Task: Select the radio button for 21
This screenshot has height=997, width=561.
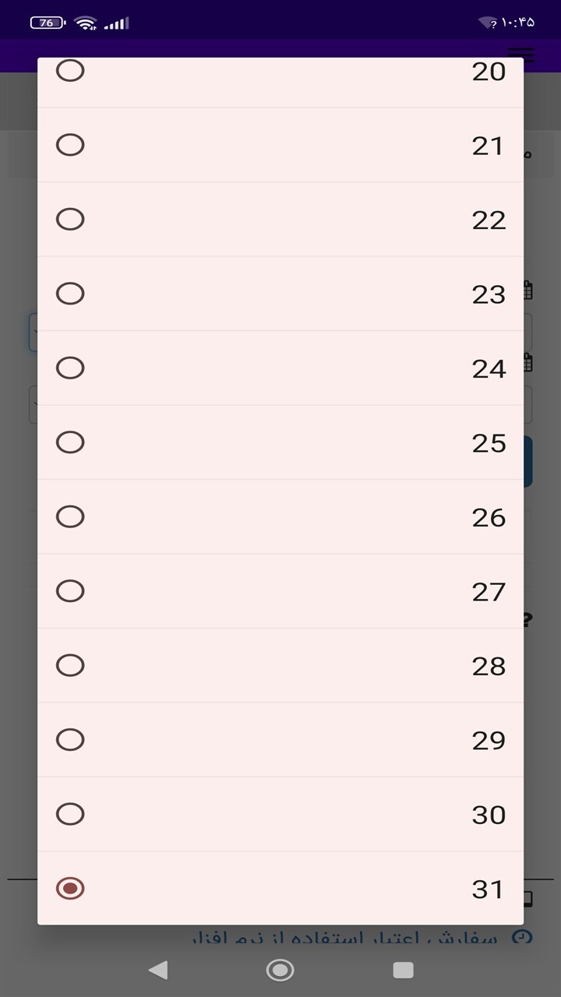Action: pos(70,145)
